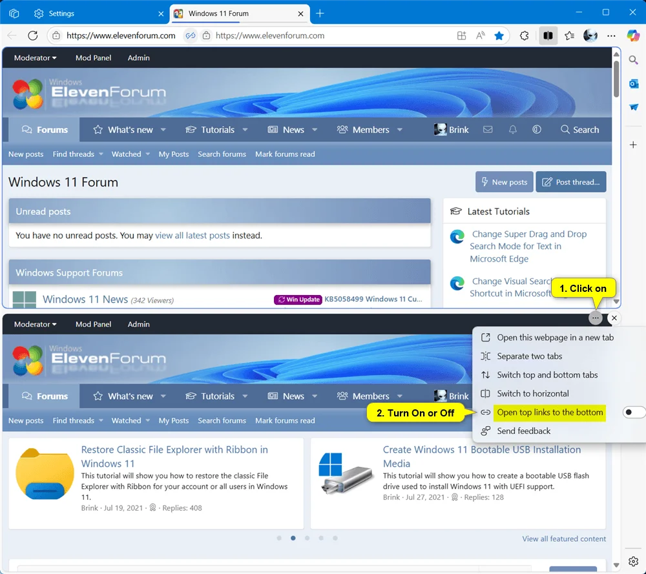Image resolution: width=646 pixels, height=574 pixels.
Task: Click the sidebar Search magnifier icon
Action: 633,60
